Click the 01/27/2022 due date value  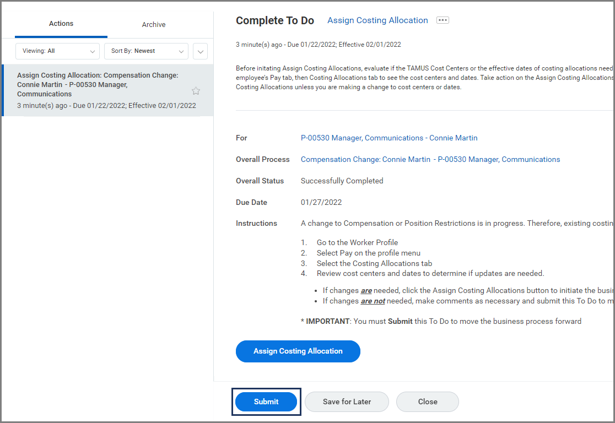(321, 202)
